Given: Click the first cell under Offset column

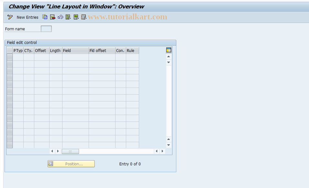Looking at the screenshot, I should point(42,57).
